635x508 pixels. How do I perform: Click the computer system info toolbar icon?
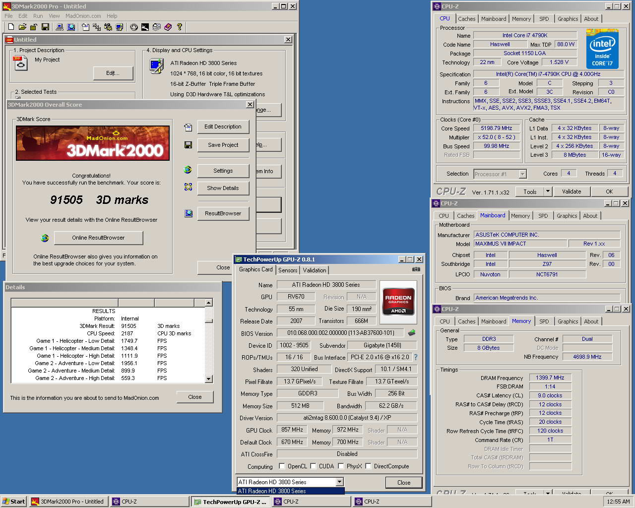pyautogui.click(x=60, y=27)
